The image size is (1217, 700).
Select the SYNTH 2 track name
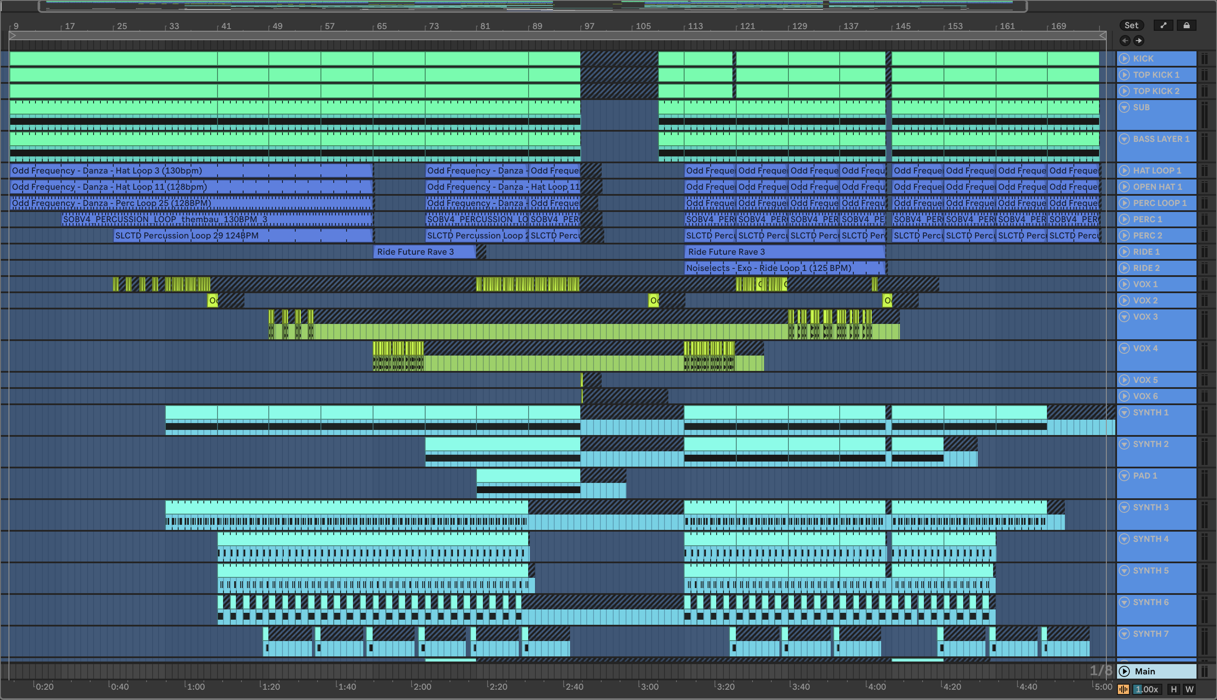[1151, 444]
